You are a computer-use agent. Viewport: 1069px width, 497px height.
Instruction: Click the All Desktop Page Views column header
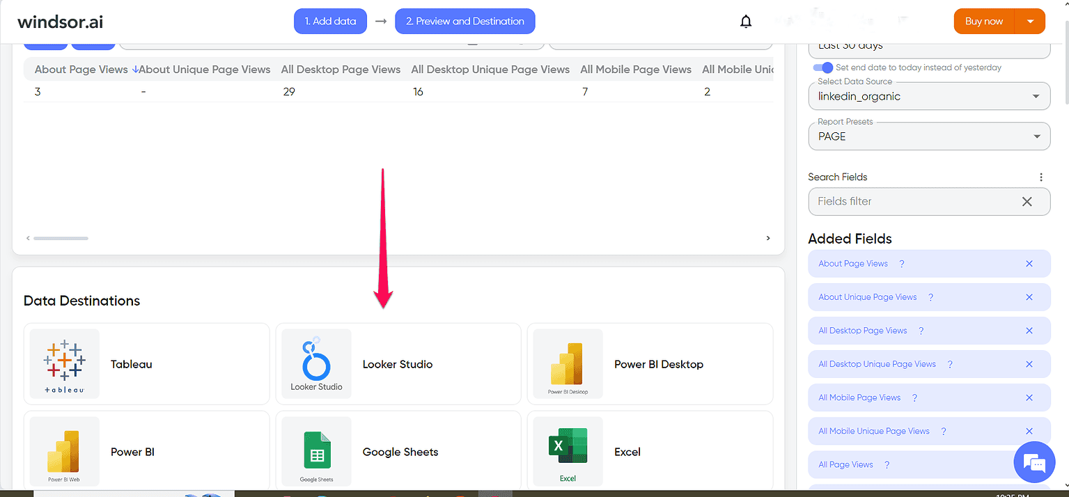[x=341, y=69]
